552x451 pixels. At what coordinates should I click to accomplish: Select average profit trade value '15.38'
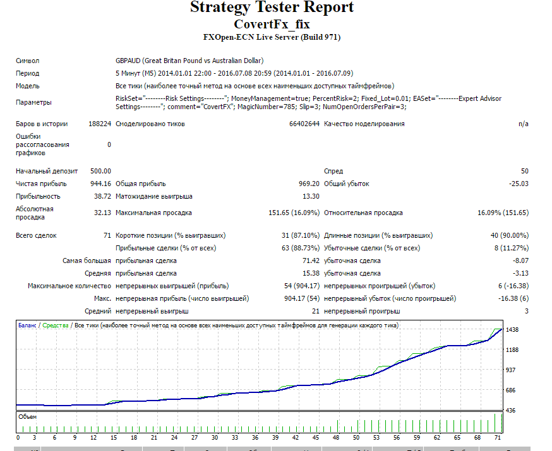pos(311,274)
